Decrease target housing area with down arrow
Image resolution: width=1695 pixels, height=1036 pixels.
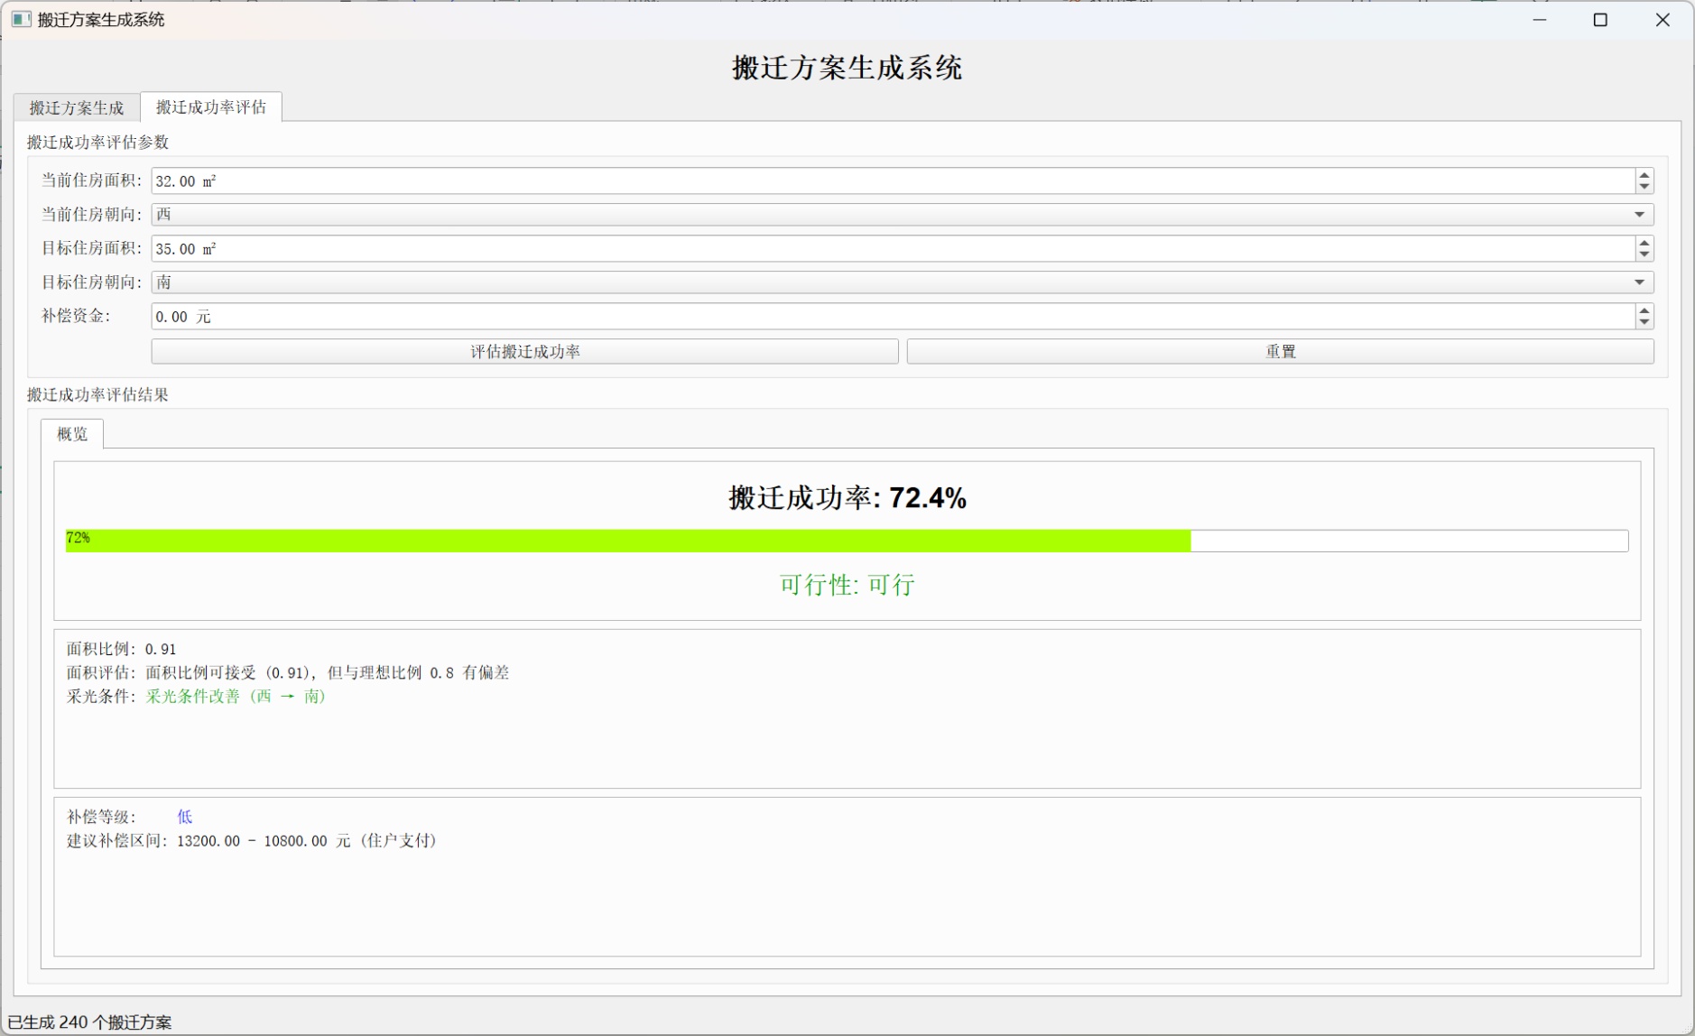[x=1644, y=254]
